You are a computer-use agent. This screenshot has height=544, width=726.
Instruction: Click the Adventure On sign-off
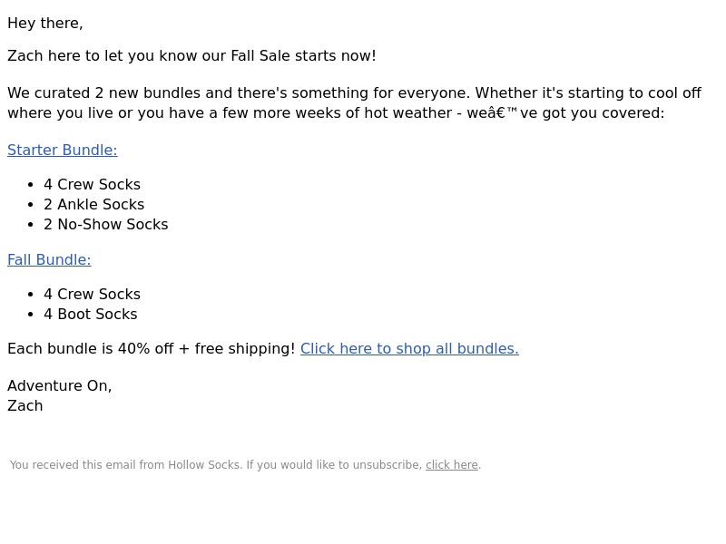[60, 386]
